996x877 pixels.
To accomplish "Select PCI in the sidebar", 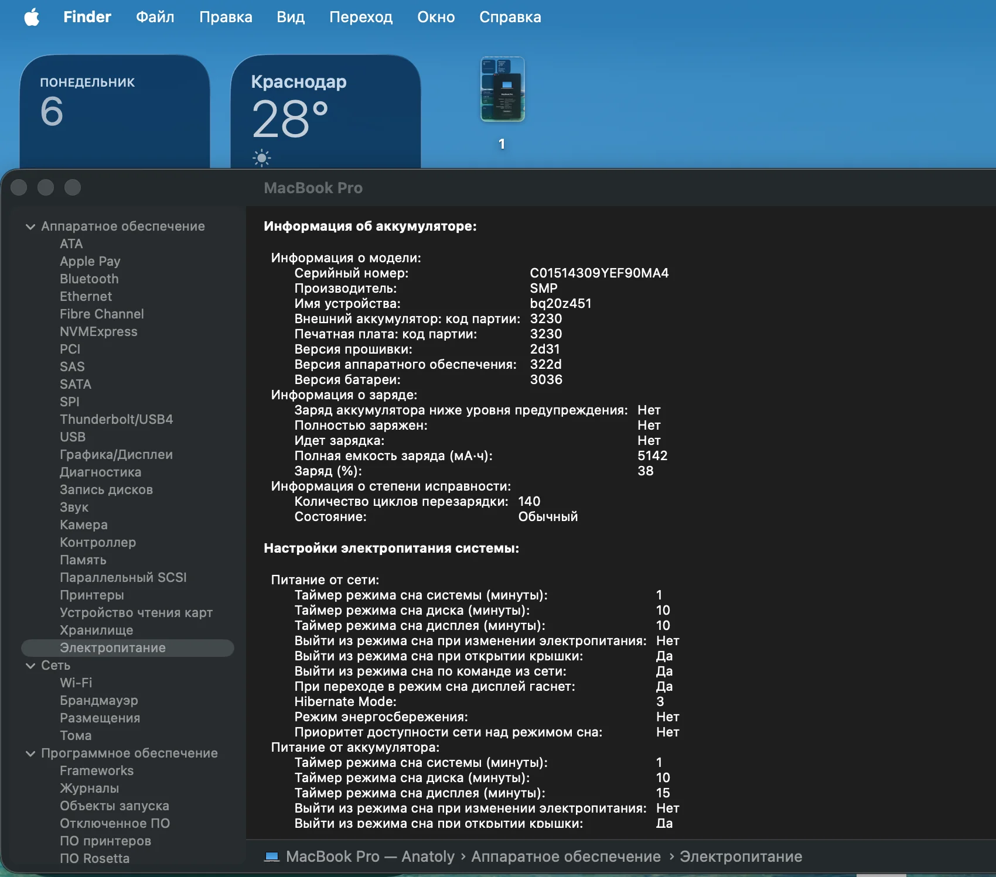I will pos(70,350).
